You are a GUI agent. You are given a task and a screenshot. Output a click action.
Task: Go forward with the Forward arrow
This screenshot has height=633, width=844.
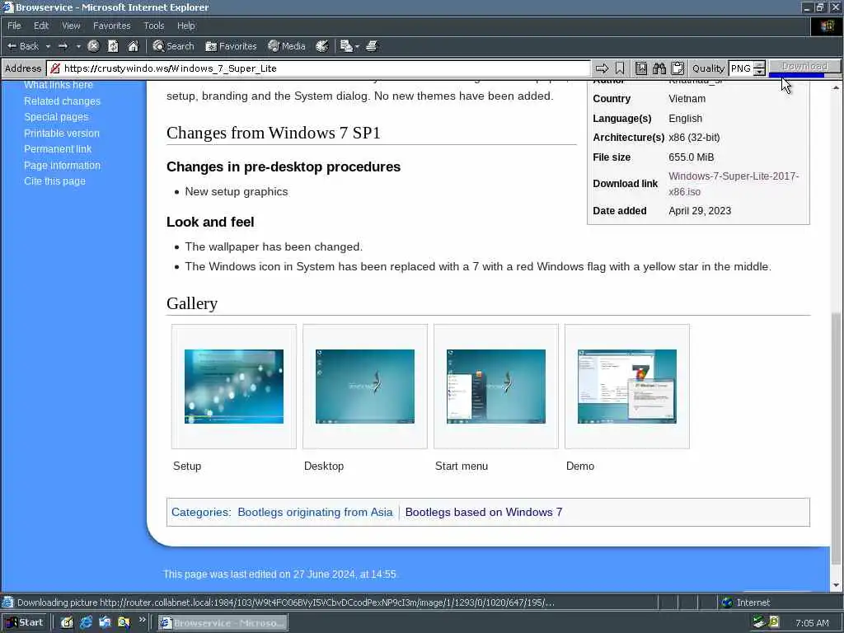point(63,46)
